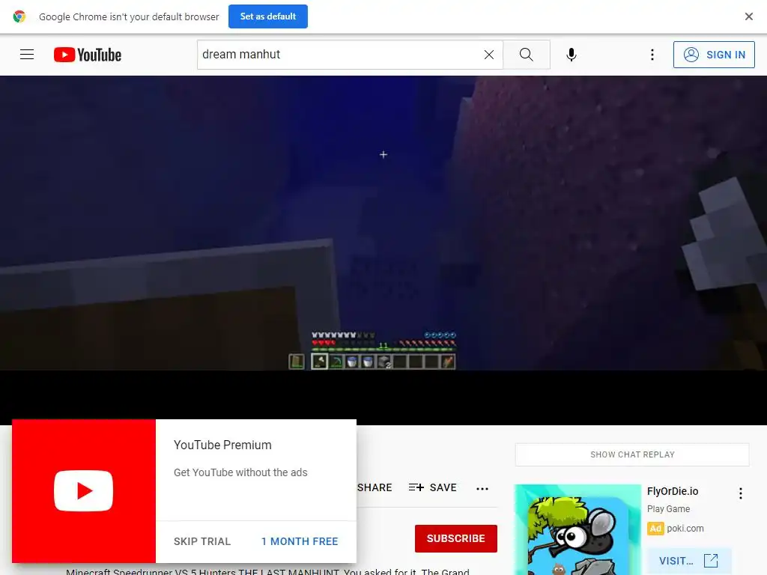767x575 pixels.
Task: Open the FlyOrDie.io ad options menu
Action: [741, 493]
